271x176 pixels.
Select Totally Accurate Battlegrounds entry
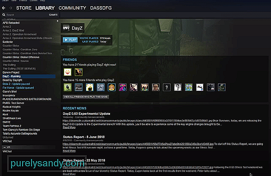click(20, 134)
